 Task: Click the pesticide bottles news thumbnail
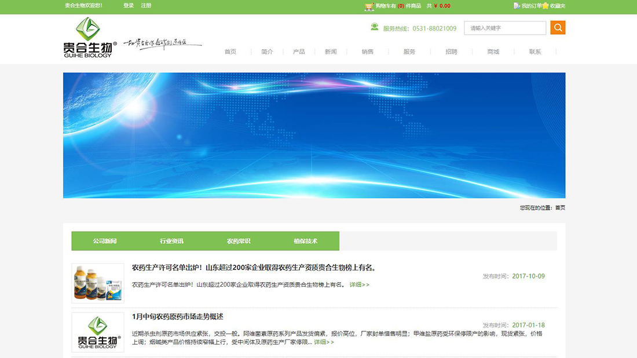[x=97, y=283]
